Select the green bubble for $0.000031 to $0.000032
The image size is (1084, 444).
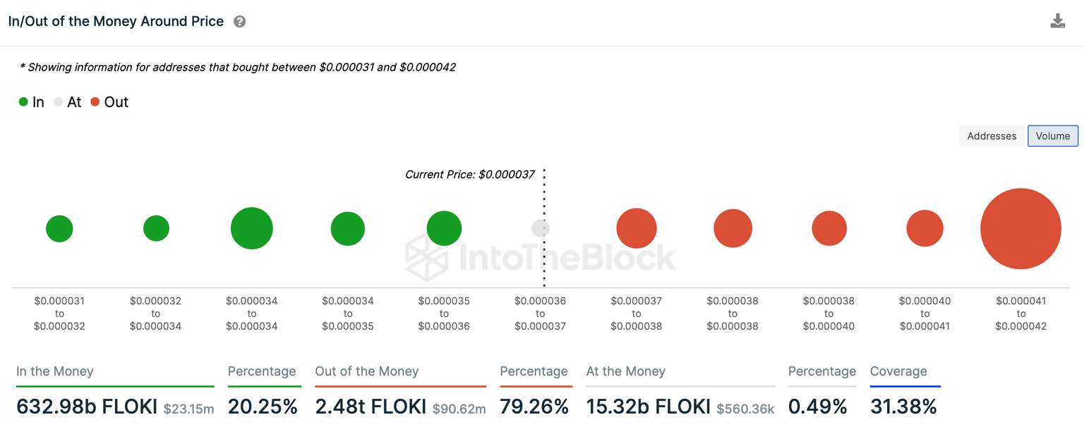[59, 229]
